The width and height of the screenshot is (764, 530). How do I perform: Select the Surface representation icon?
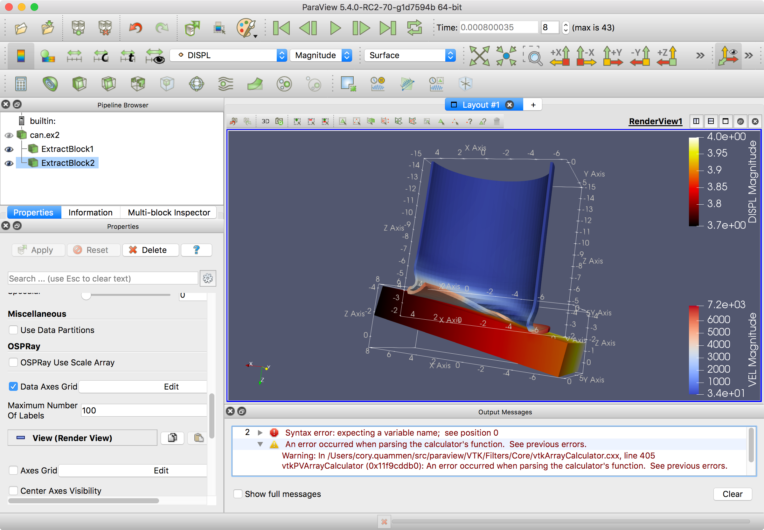[406, 55]
